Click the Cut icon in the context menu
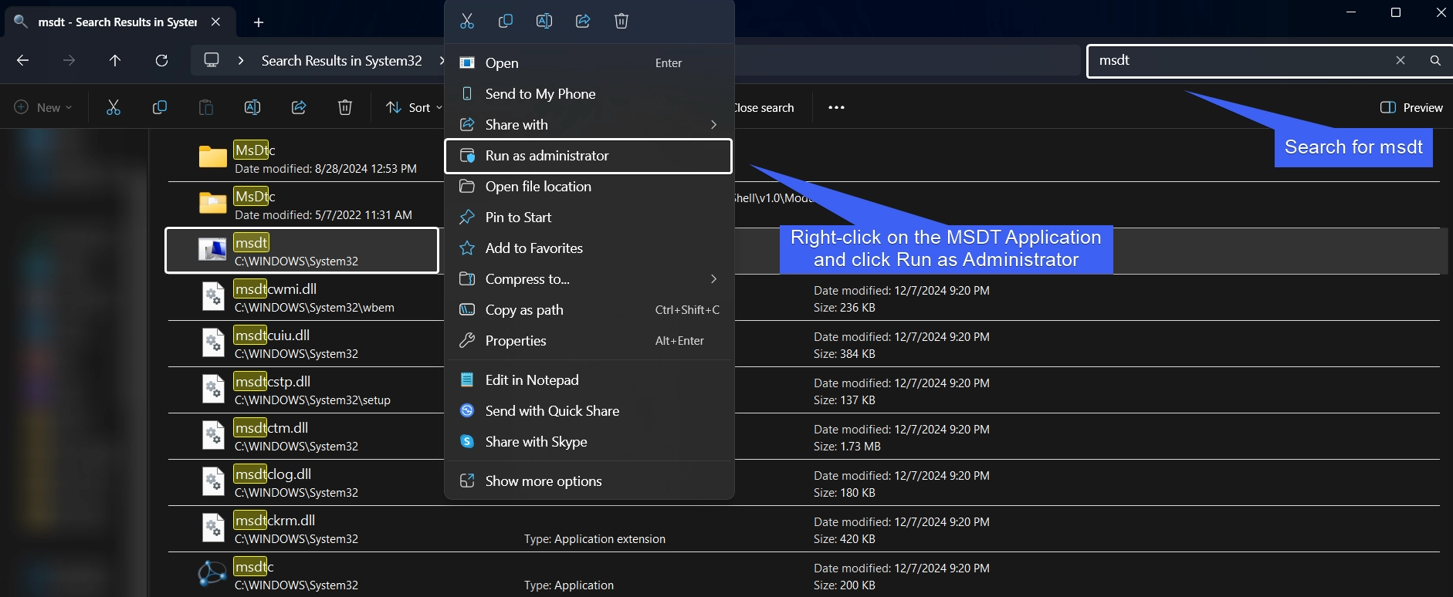The width and height of the screenshot is (1453, 597). pos(467,21)
